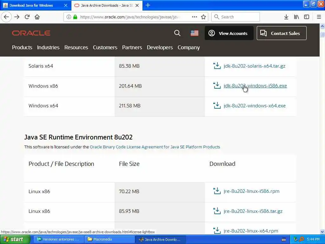
Task: Click the address bar URL field
Action: coord(130,17)
